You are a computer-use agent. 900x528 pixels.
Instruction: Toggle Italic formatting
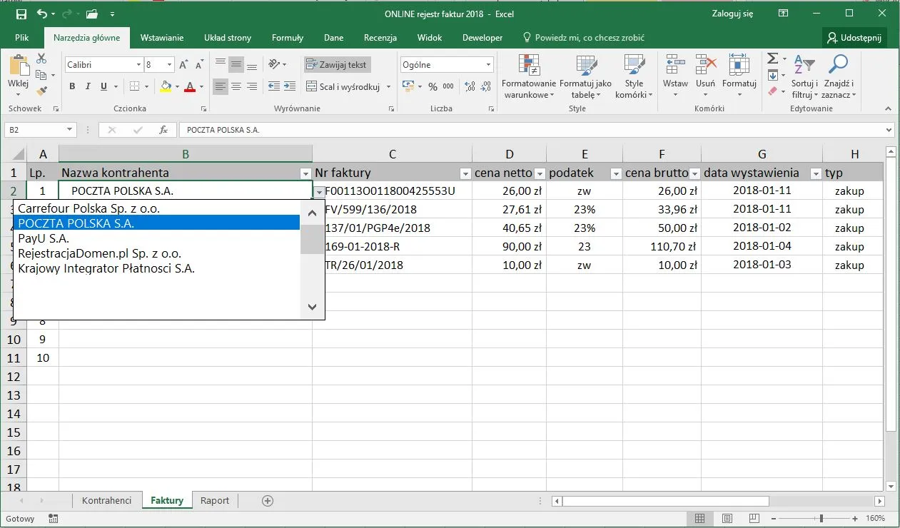pyautogui.click(x=88, y=86)
